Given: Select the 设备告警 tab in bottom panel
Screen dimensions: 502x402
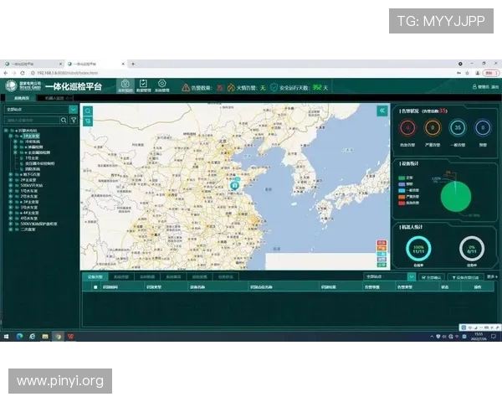Looking at the screenshot, I should [95, 276].
